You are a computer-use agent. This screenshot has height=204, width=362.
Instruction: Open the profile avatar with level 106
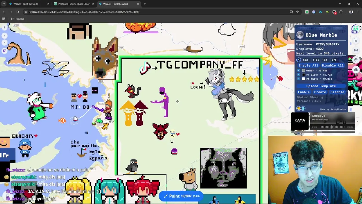[x=355, y=29]
